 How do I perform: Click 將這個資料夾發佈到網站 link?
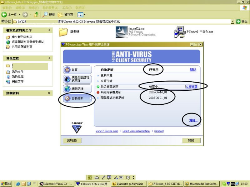(28, 42)
